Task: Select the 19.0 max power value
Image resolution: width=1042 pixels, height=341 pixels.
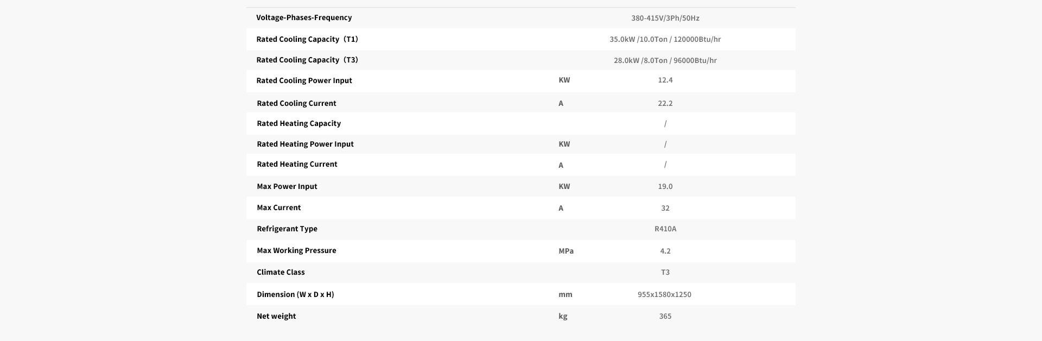Action: (665, 186)
